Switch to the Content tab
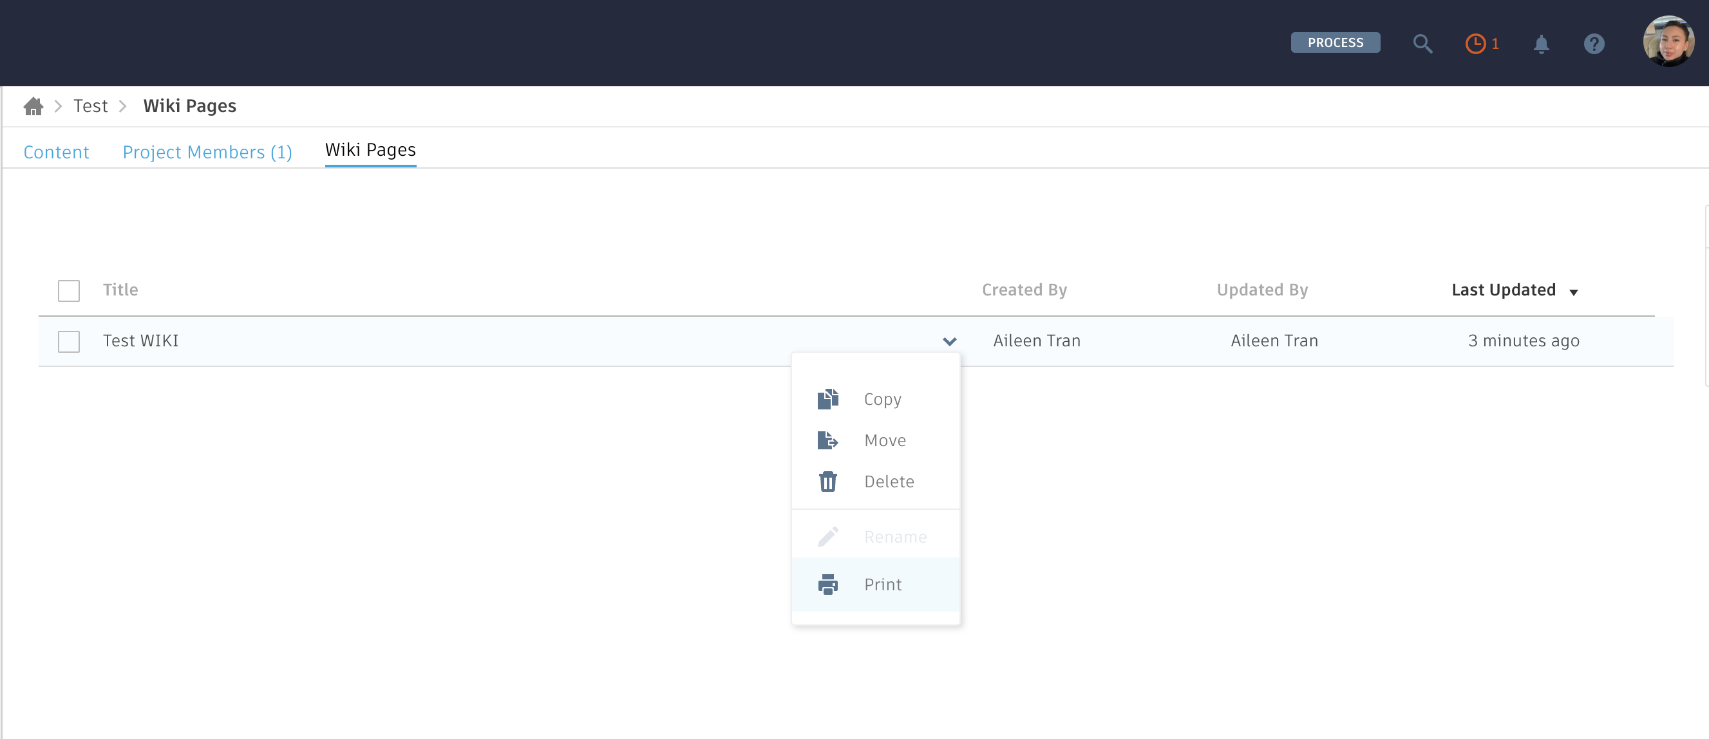Screen dimensions: 1709x739 click(57, 152)
